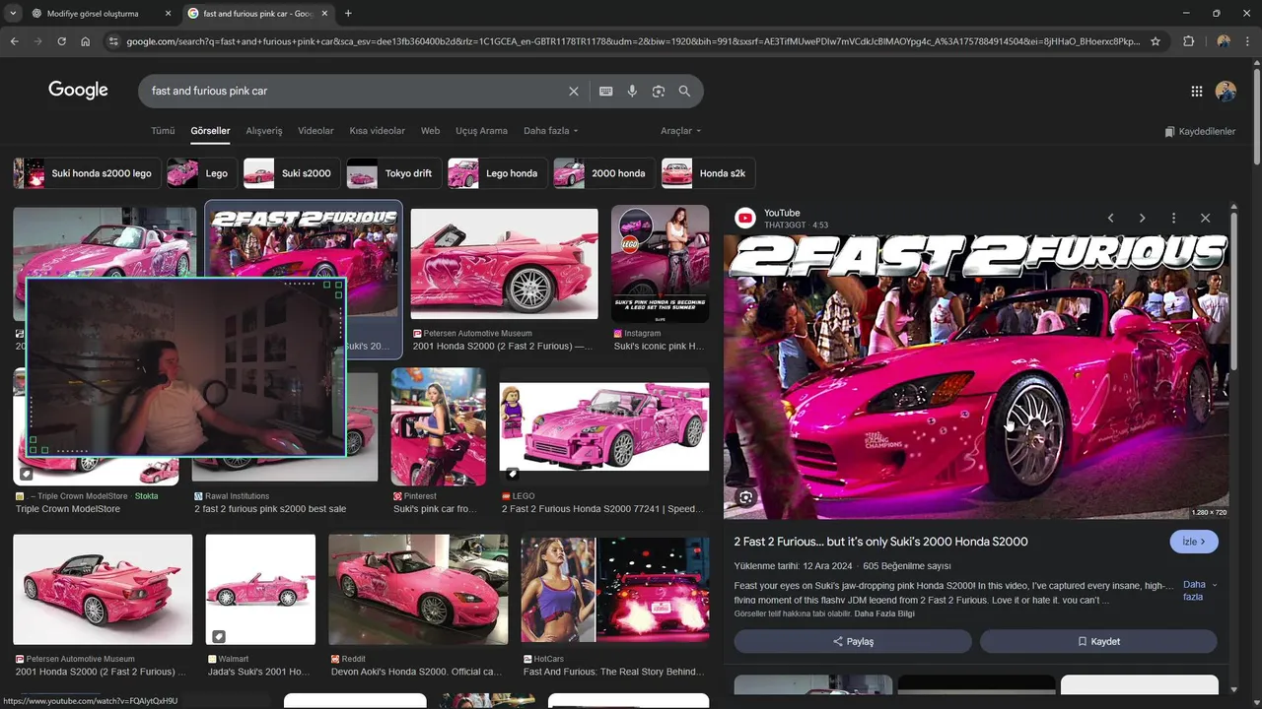Screen dimensions: 1262x709
Task: Search inside this image with Lens icon
Action: (746, 497)
